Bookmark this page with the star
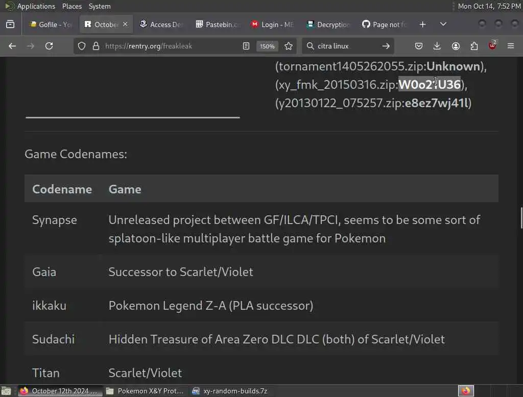The image size is (523, 397). point(289,46)
